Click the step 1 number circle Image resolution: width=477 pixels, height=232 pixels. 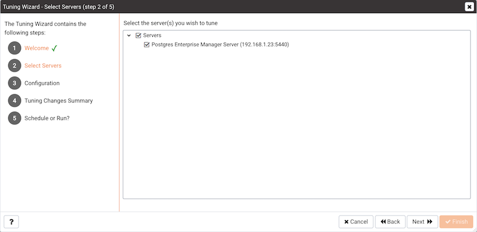(15, 48)
